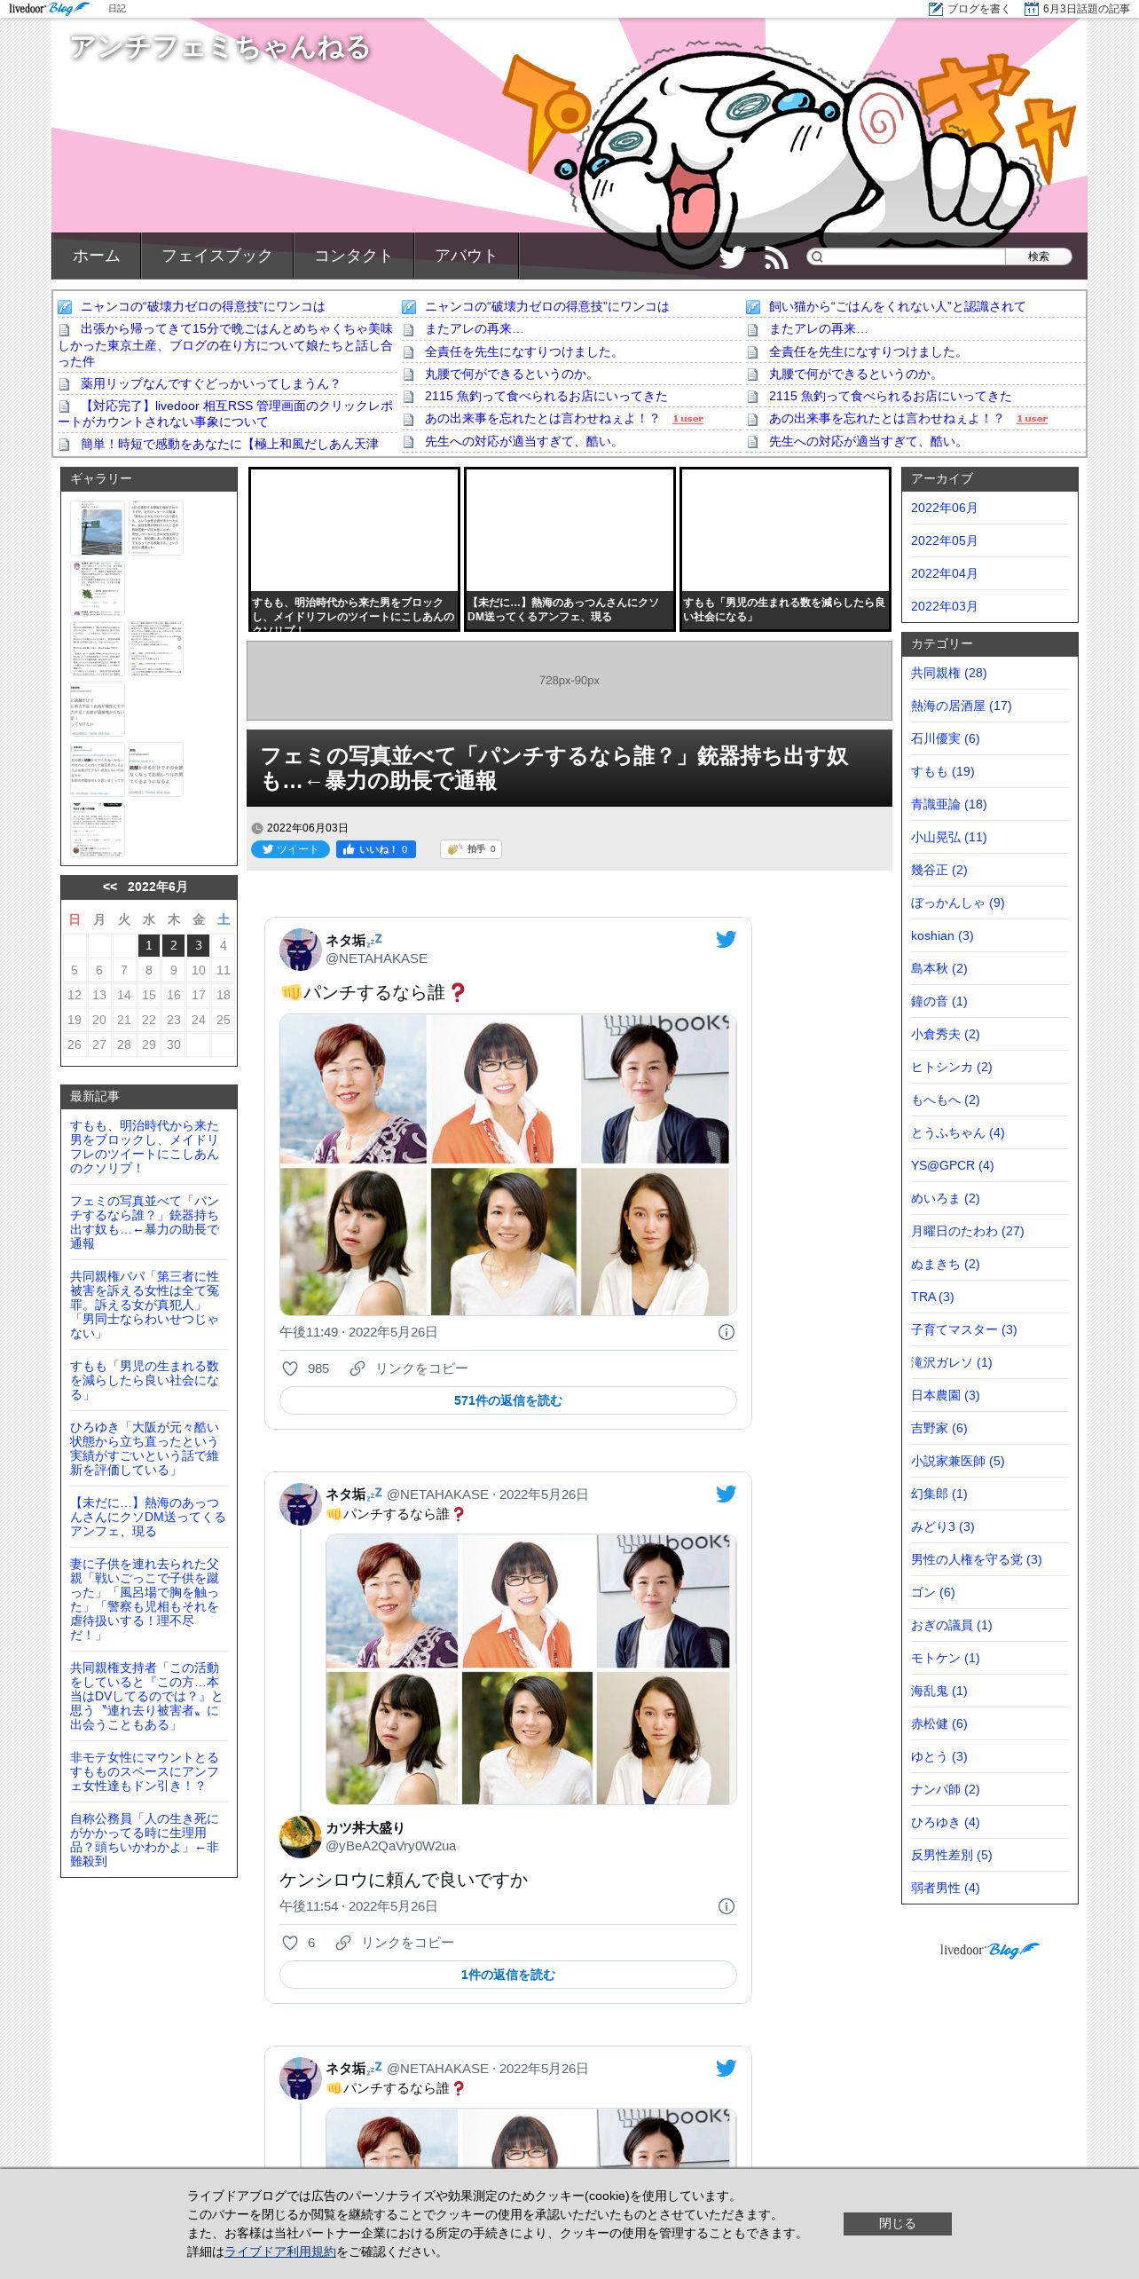Click 1件の返信を読む button
Image resolution: width=1139 pixels, height=2279 pixels.
coord(507,1975)
